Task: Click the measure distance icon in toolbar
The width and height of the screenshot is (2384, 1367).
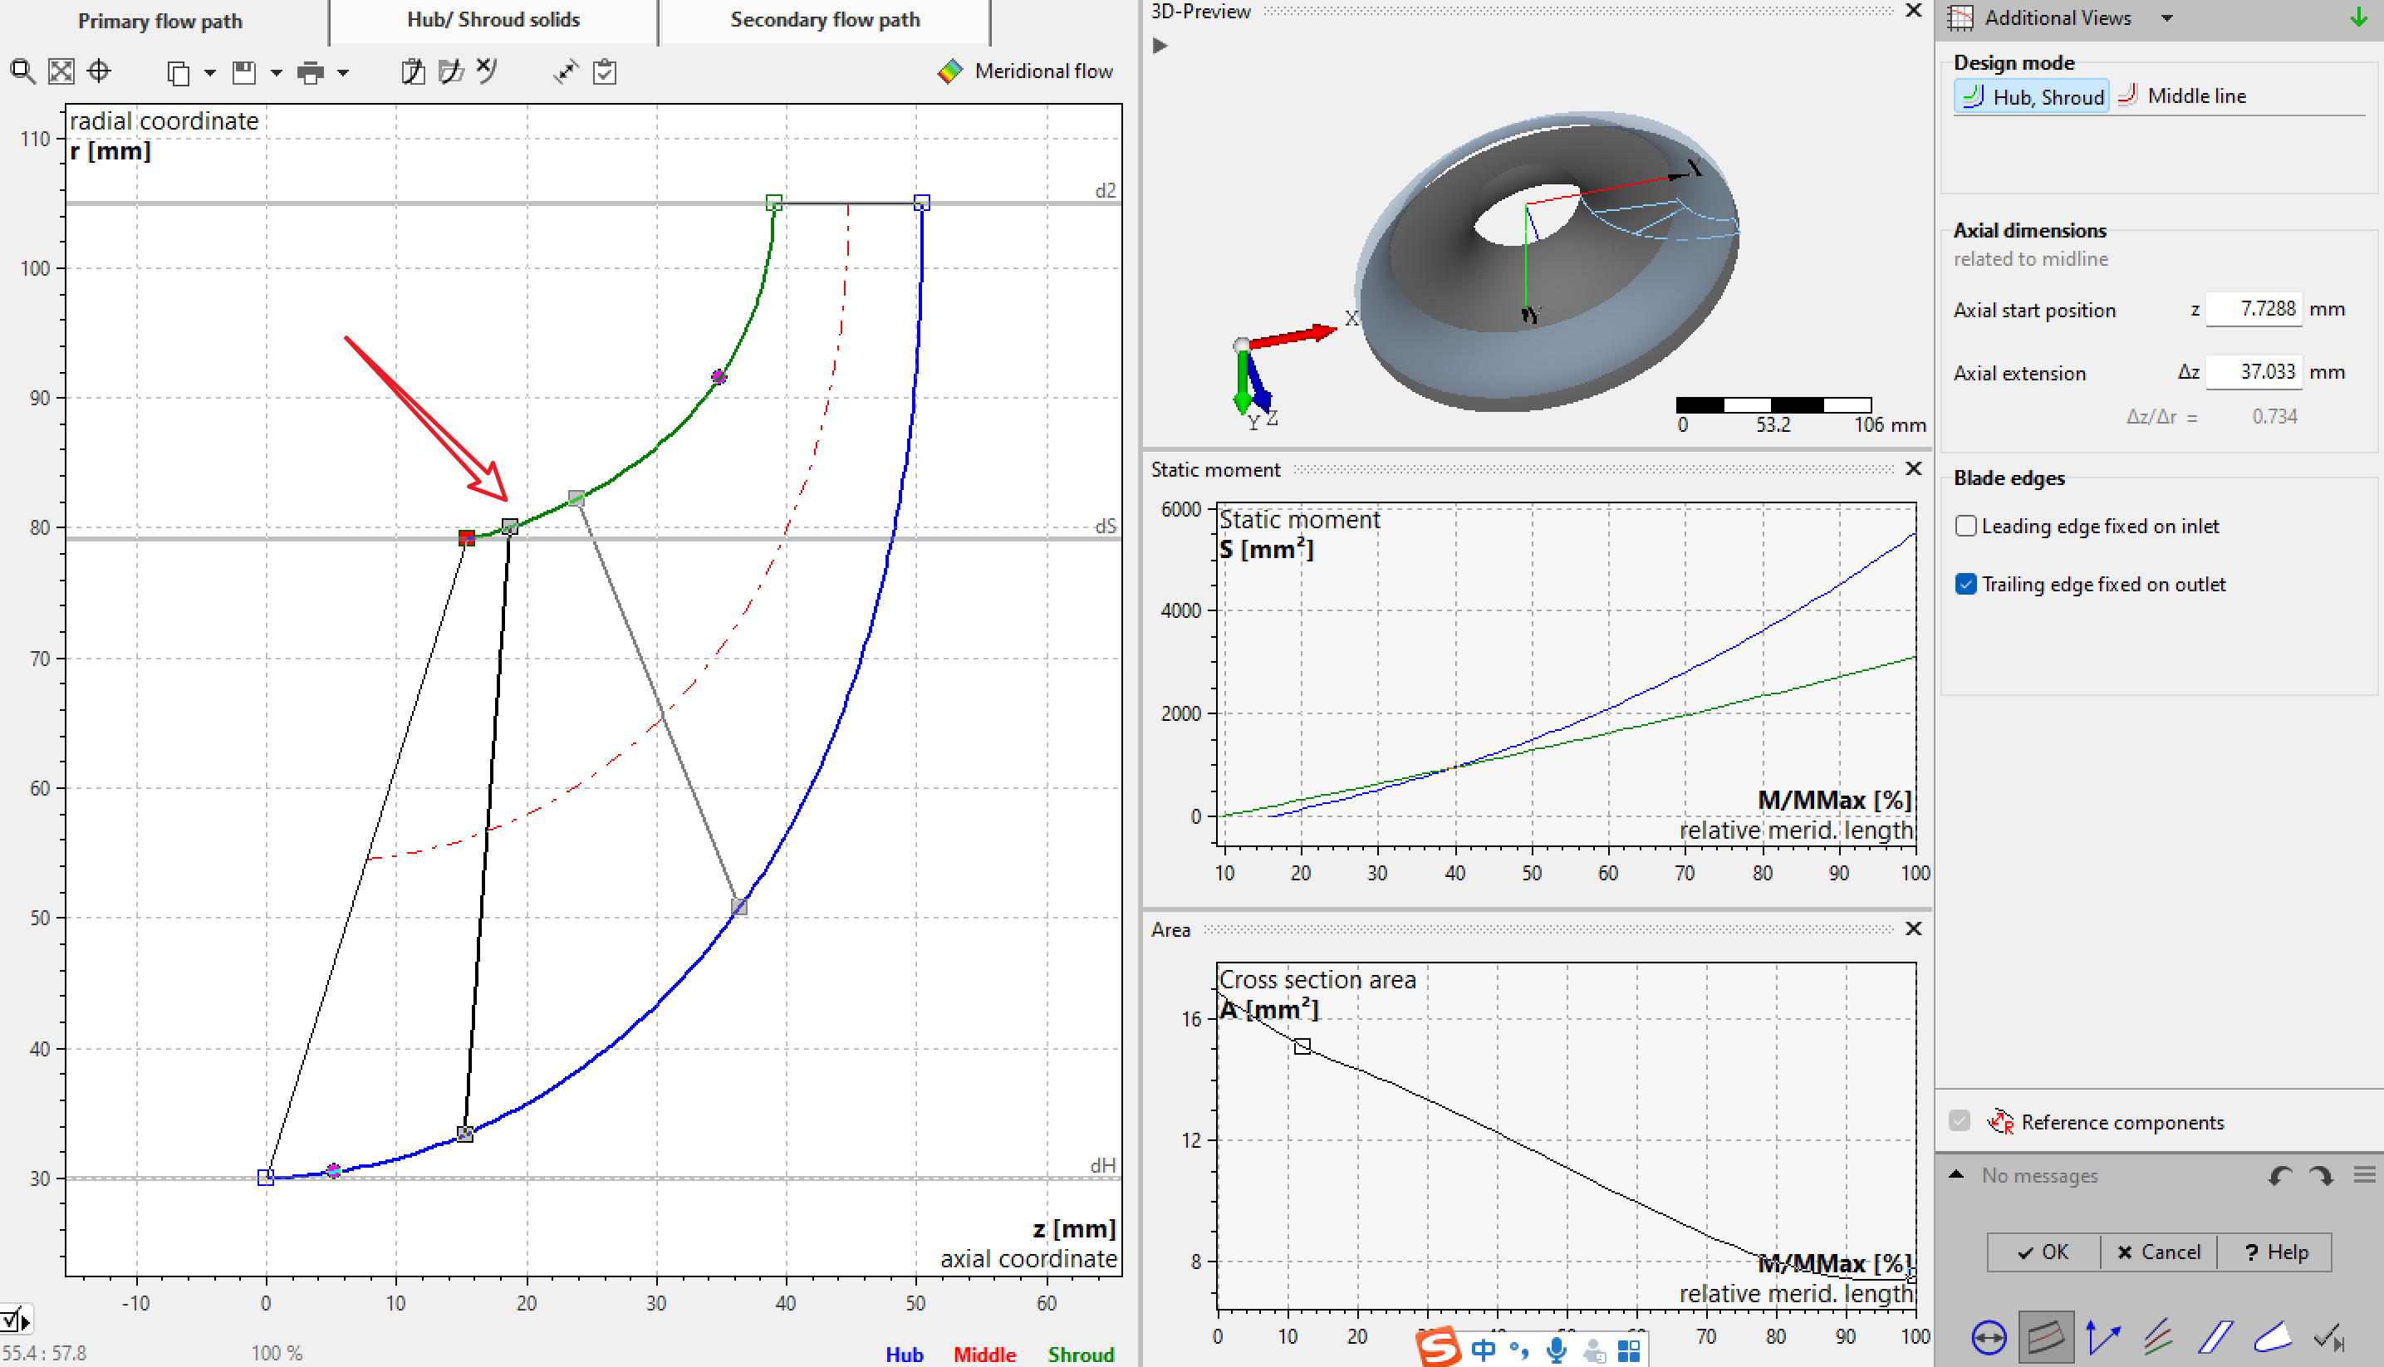Action: (x=565, y=71)
